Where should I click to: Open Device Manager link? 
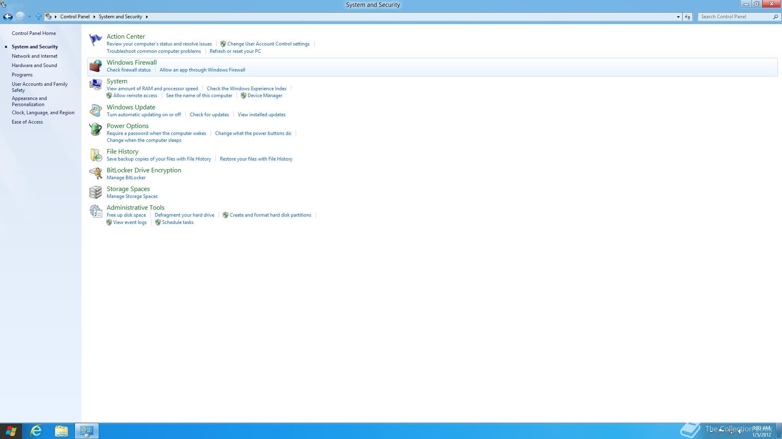[265, 96]
